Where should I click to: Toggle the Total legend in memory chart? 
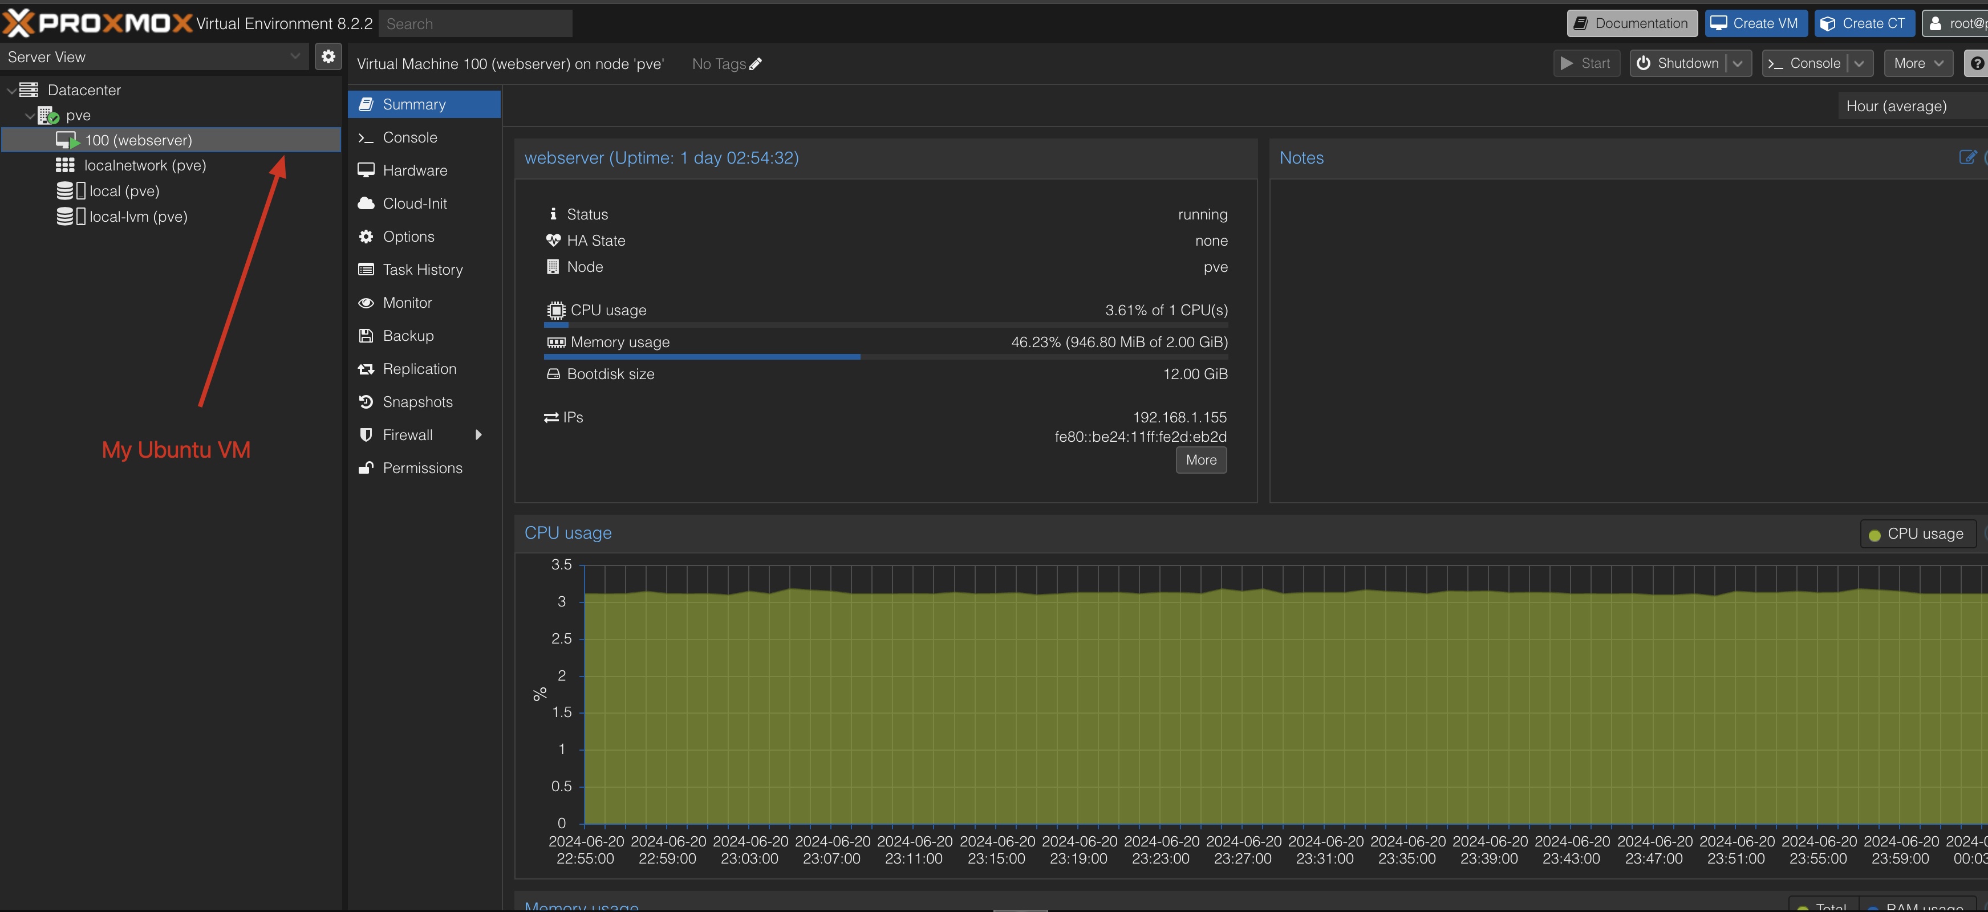click(x=1823, y=906)
